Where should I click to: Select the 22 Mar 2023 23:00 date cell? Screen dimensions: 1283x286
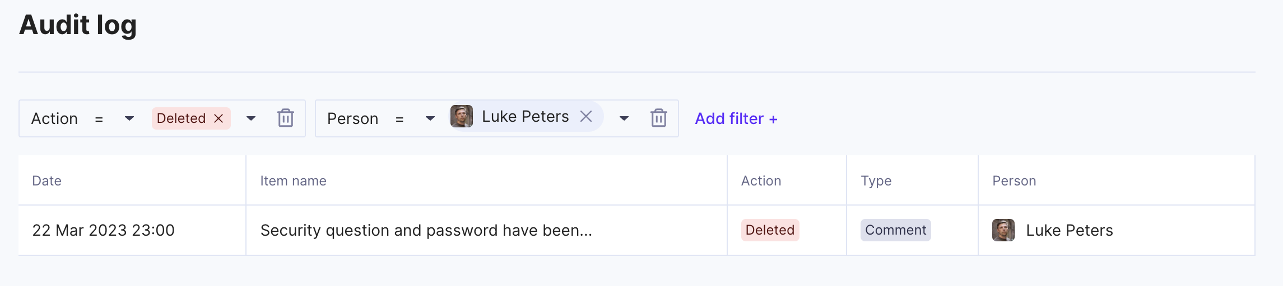point(103,230)
